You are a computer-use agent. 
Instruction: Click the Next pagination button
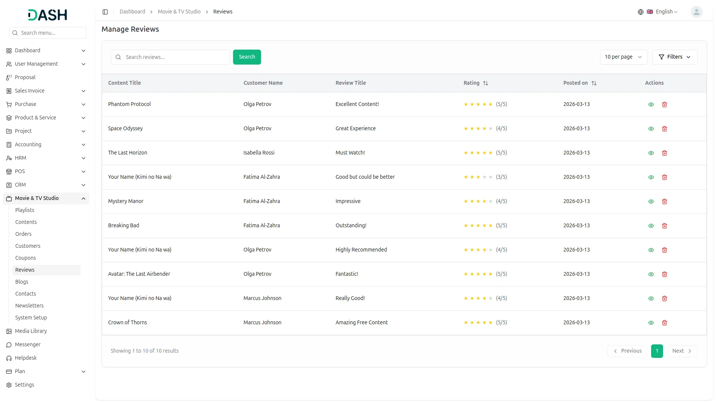coord(682,351)
